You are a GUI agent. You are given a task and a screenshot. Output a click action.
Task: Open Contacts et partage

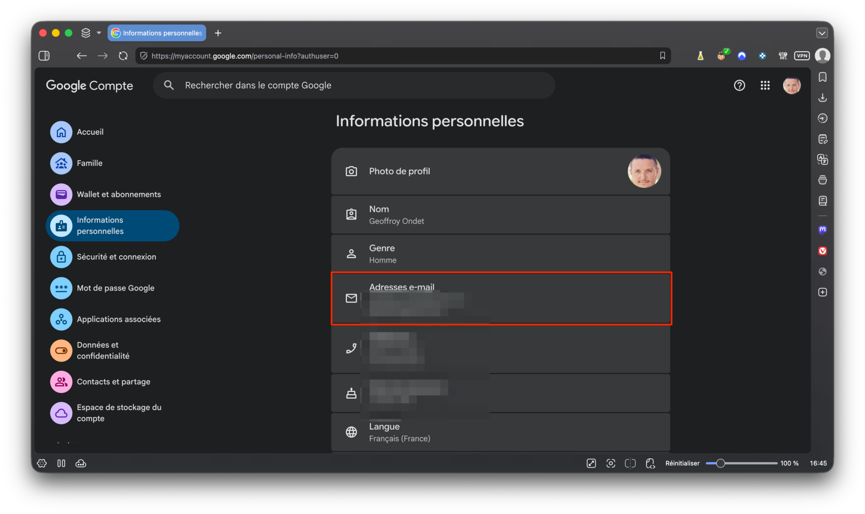113,382
